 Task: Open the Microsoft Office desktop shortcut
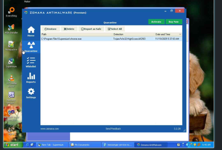pyautogui.click(x=11, y=98)
